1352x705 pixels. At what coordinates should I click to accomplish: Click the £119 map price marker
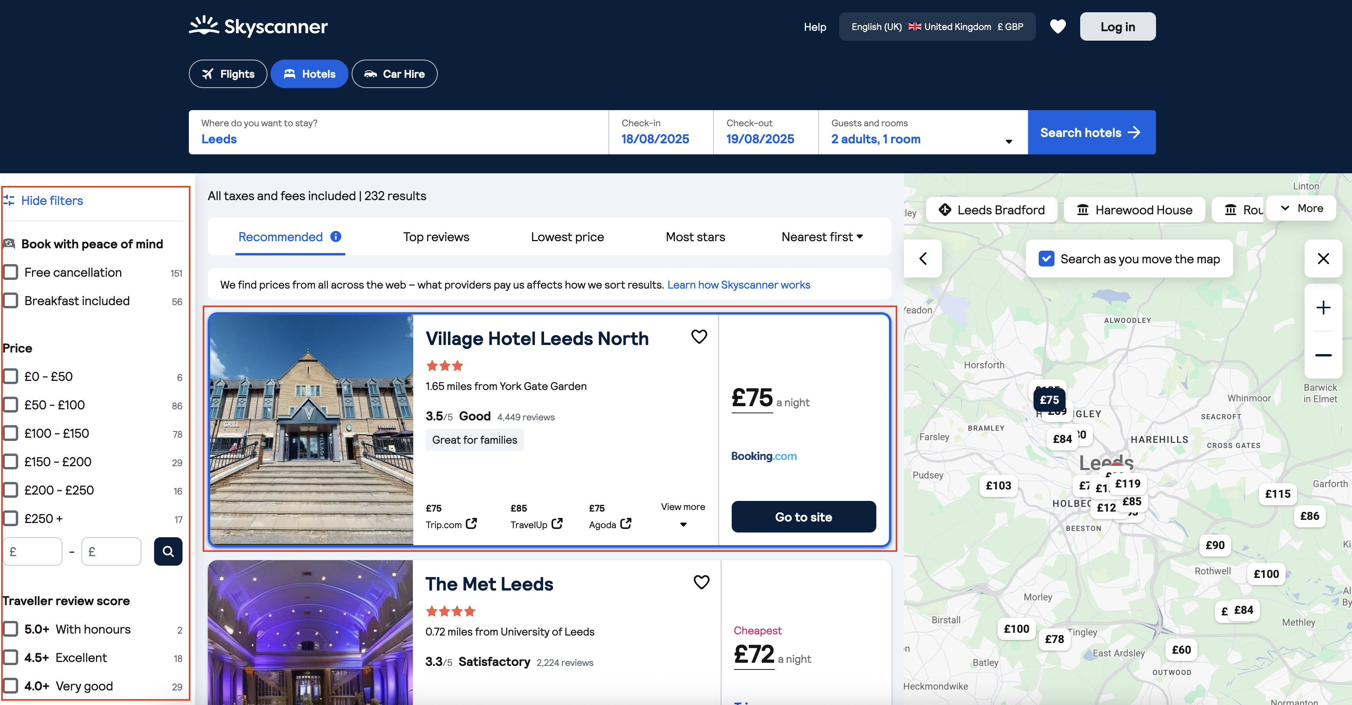point(1127,484)
